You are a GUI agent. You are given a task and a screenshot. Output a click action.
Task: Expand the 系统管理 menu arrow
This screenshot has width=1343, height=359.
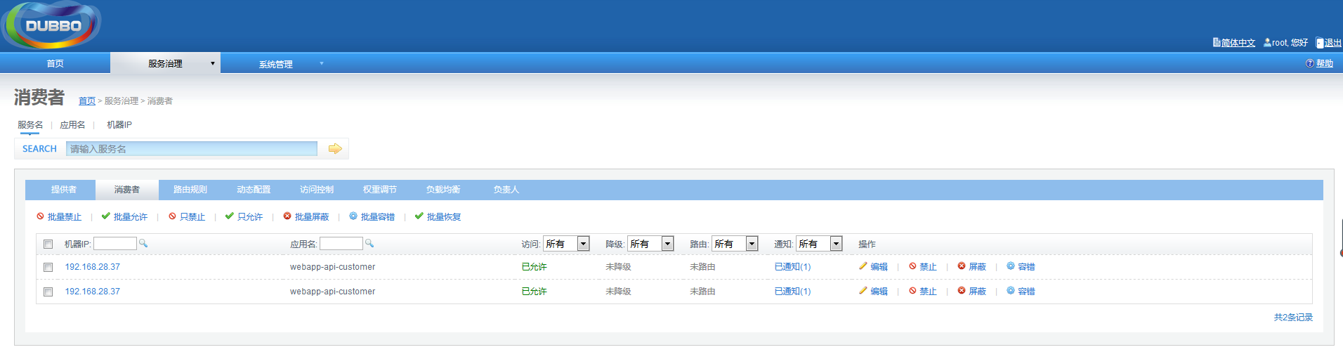coord(322,63)
